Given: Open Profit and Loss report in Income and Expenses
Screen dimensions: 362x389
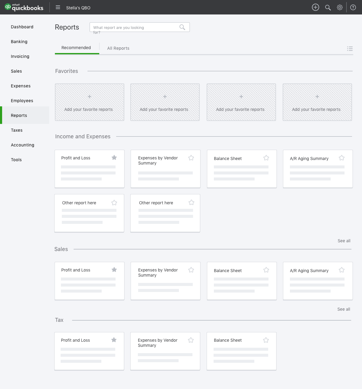Looking at the screenshot, I should click(x=90, y=169).
